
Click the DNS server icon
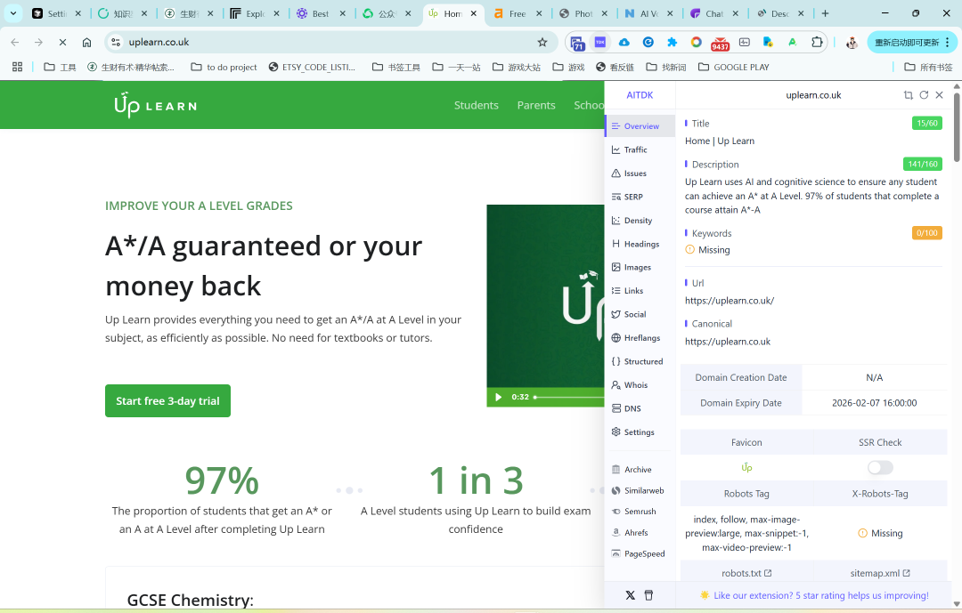point(616,408)
